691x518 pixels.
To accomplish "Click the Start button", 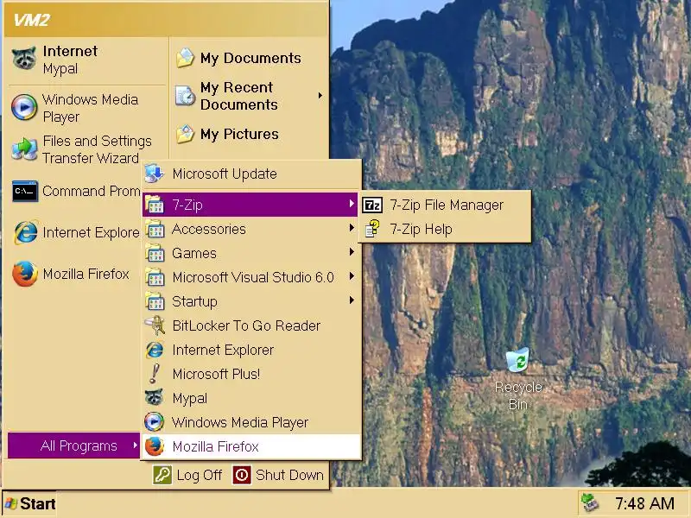I will (29, 503).
